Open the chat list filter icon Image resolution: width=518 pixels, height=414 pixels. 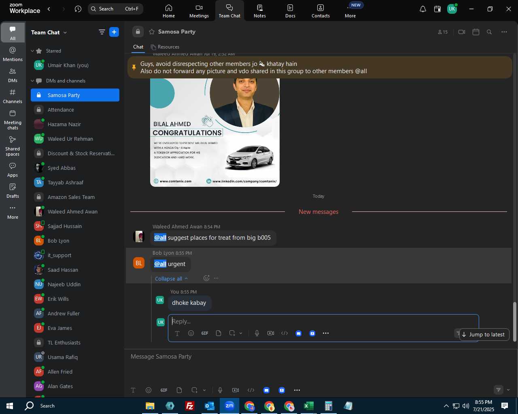102,32
